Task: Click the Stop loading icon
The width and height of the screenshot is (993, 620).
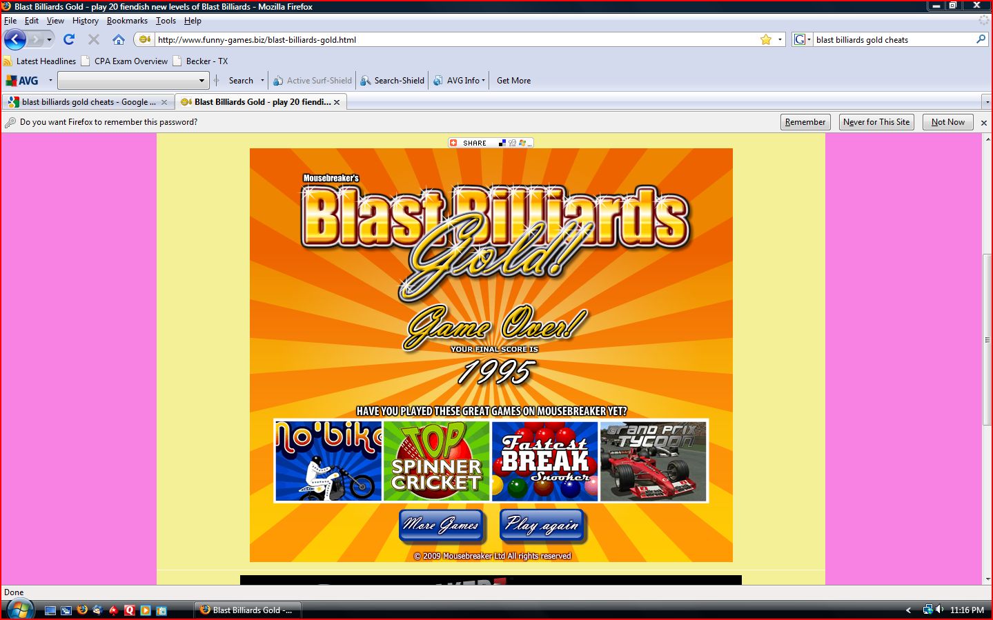Action: [93, 39]
